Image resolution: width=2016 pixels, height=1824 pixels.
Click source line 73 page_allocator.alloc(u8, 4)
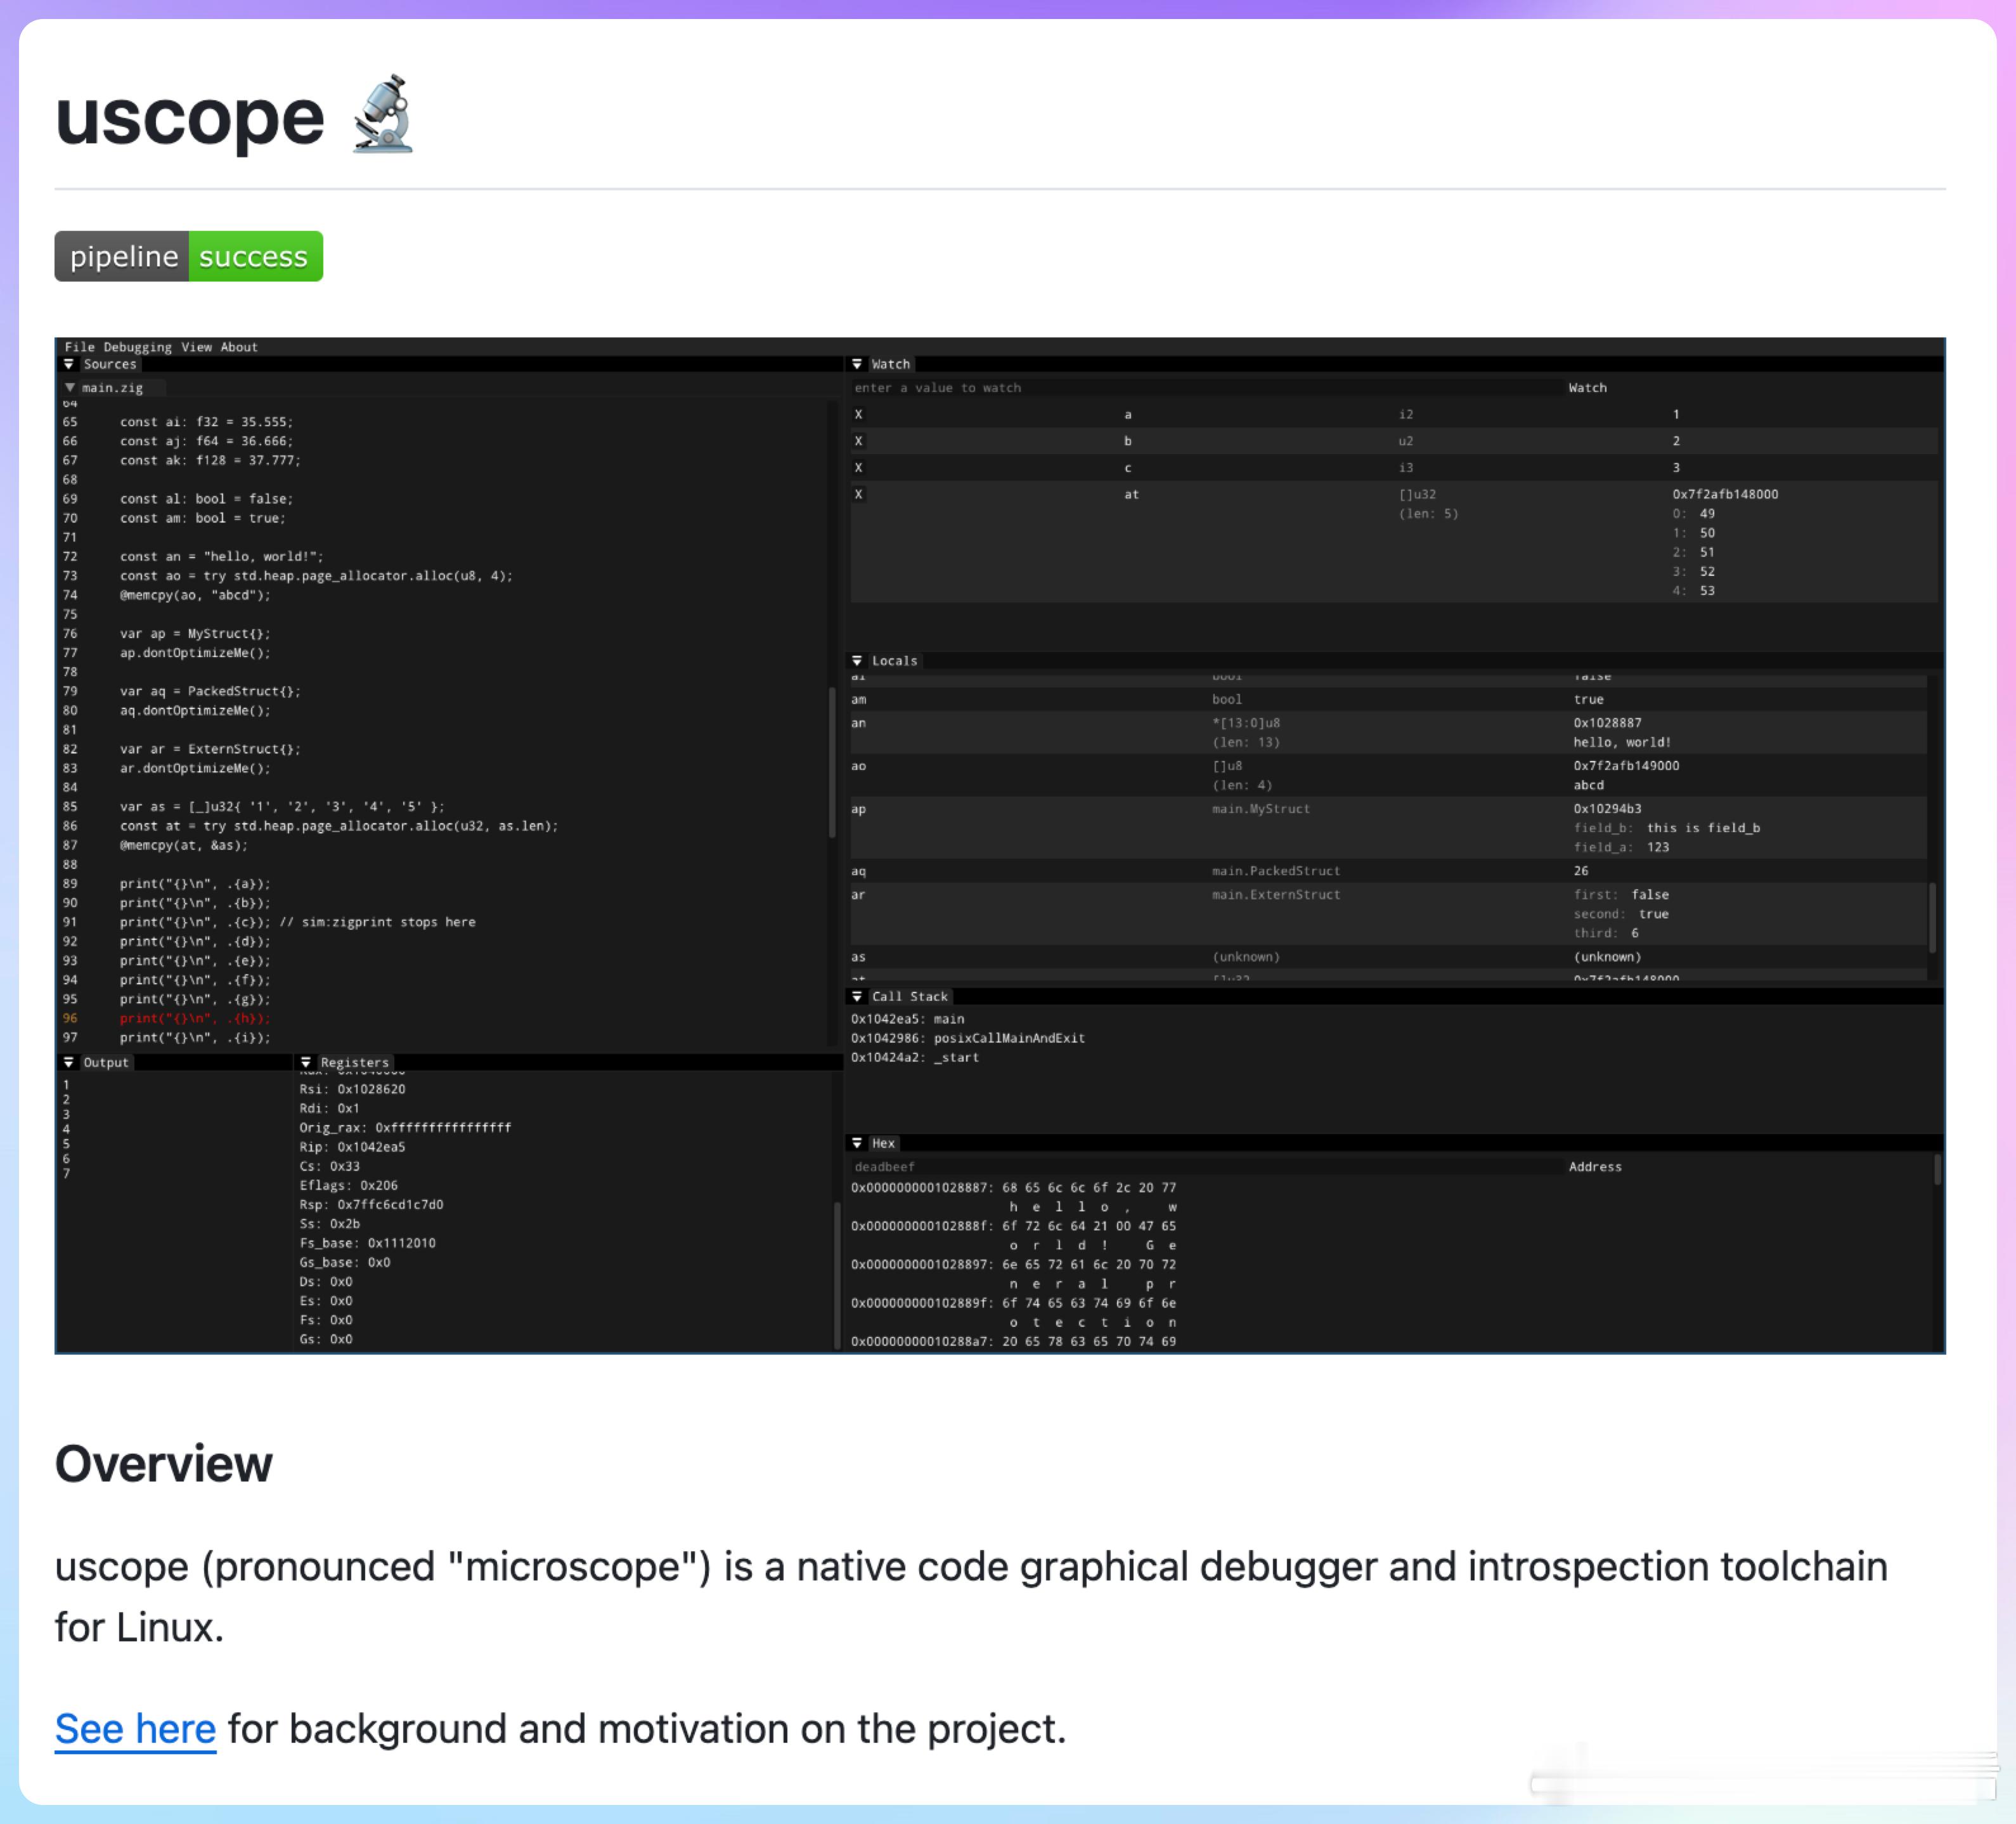click(x=316, y=575)
